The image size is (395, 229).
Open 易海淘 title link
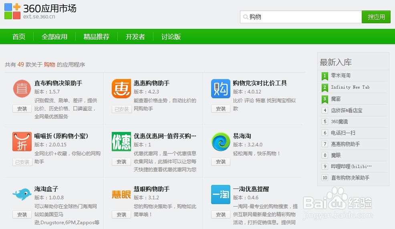[242, 136]
